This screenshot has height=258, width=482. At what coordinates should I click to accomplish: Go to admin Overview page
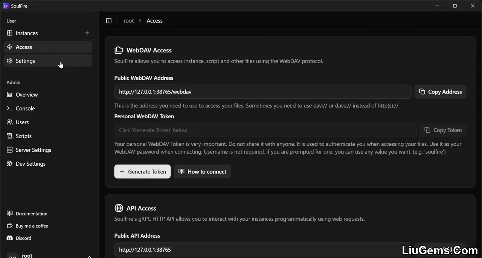[x=48, y=95]
